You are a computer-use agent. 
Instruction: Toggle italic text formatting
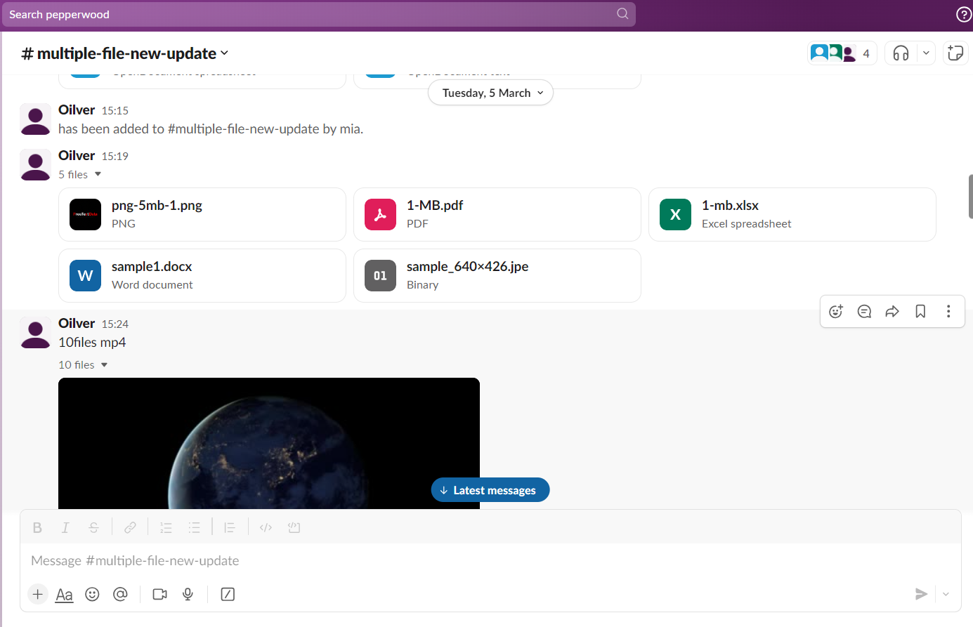[65, 527]
